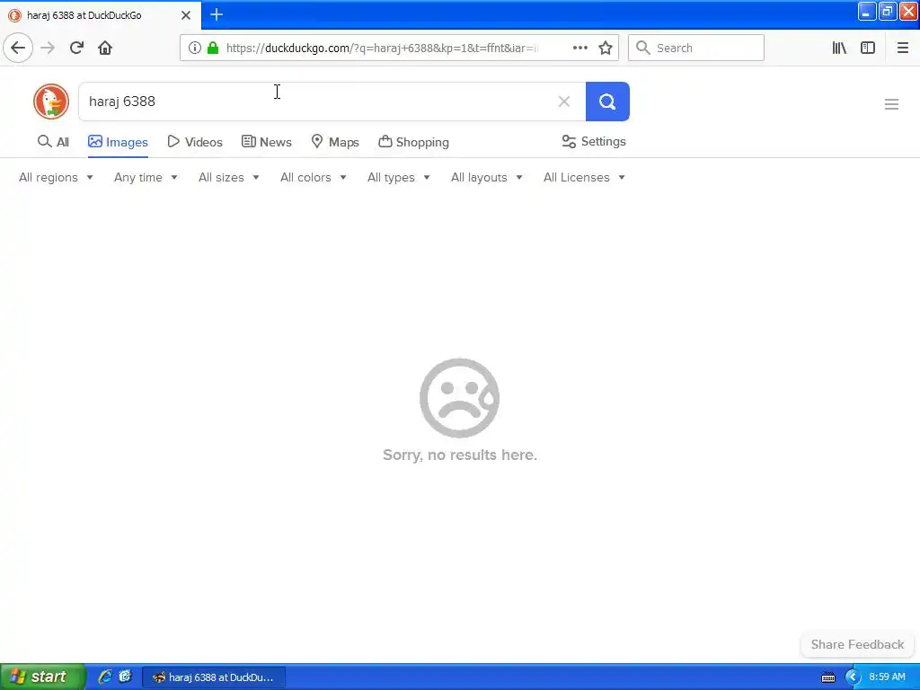The height and width of the screenshot is (690, 920).
Task: Click the DuckDuckGo duck logo
Action: tap(51, 102)
